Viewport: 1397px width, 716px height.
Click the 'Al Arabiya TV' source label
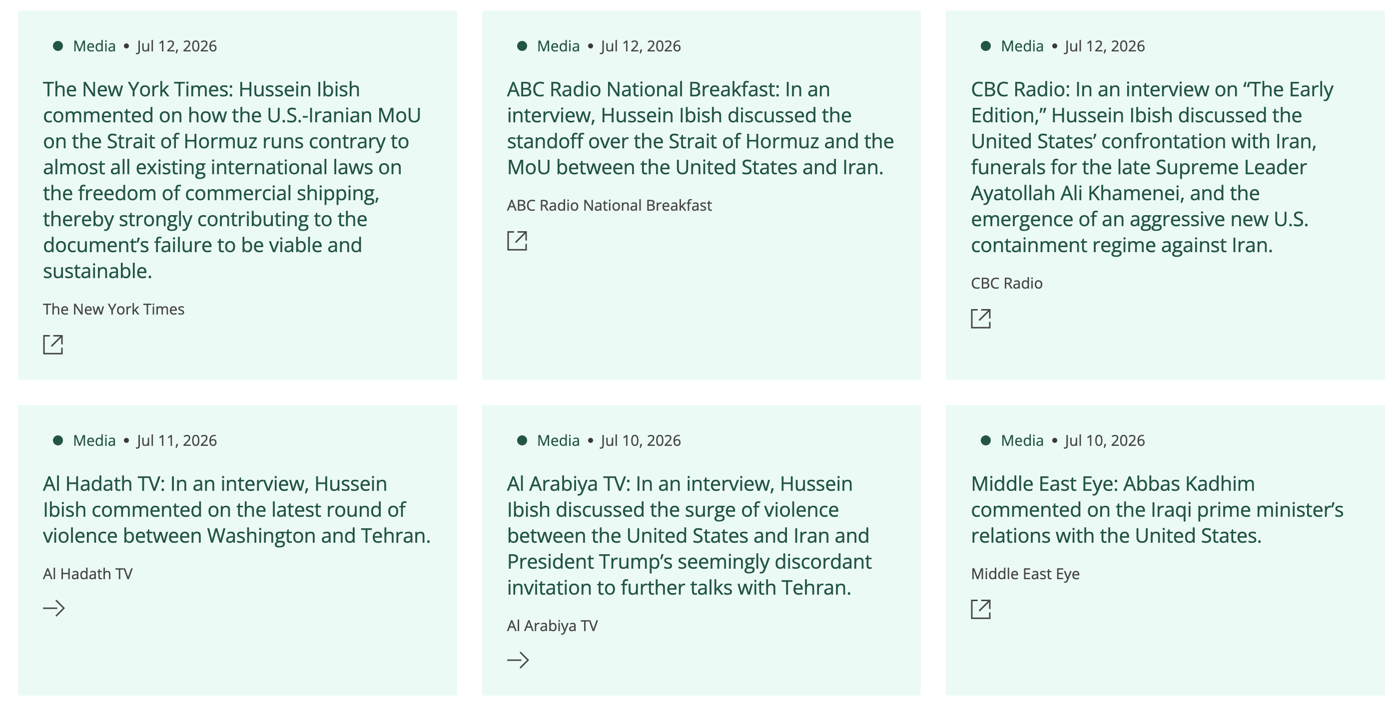tap(552, 626)
